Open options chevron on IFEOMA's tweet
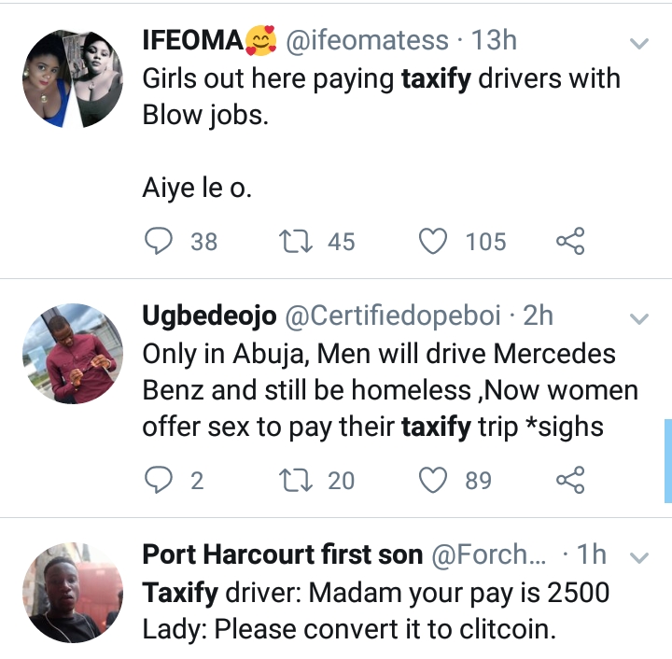The image size is (672, 659). coord(639,44)
